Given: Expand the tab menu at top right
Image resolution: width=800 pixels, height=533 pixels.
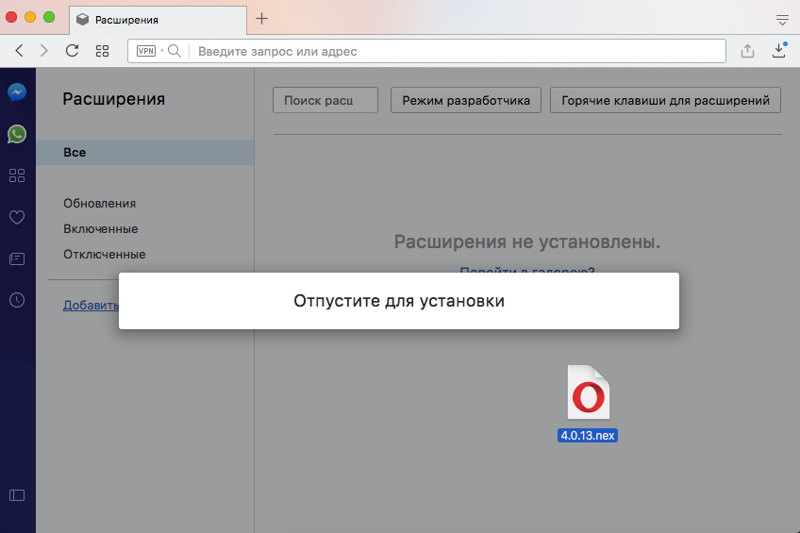Looking at the screenshot, I should point(782,19).
